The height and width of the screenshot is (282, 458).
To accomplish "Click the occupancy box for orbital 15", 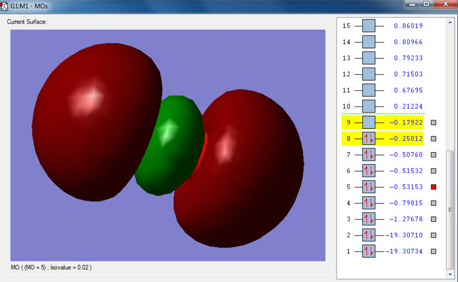I will pos(369,26).
